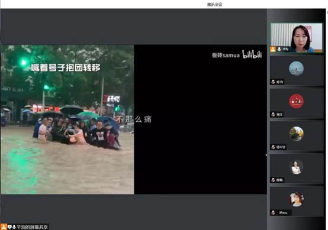Click the '腾讯会议' window title

tap(215, 4)
